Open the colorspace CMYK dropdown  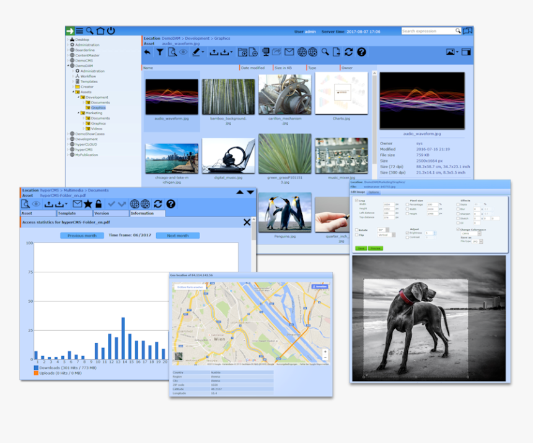[471, 234]
